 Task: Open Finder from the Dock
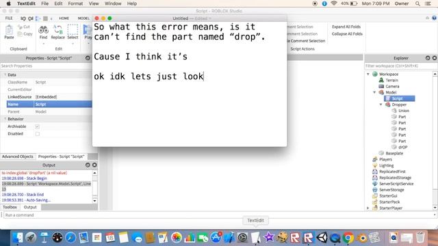[x=17, y=238]
